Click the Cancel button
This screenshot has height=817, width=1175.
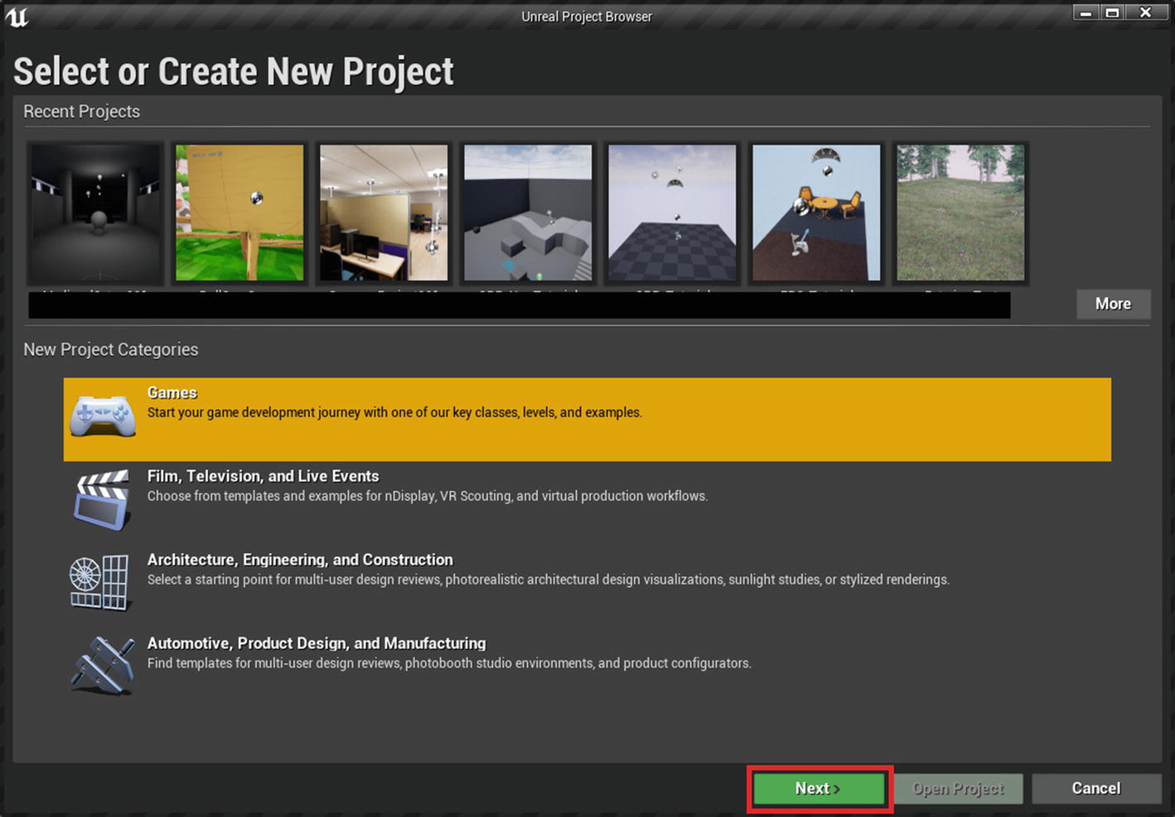[x=1096, y=789]
